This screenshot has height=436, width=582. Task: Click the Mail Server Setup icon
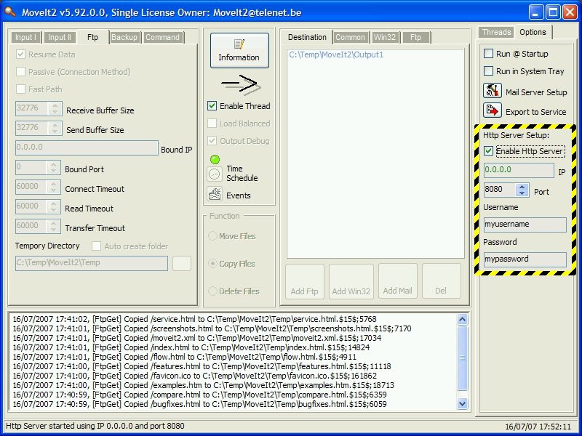493,90
